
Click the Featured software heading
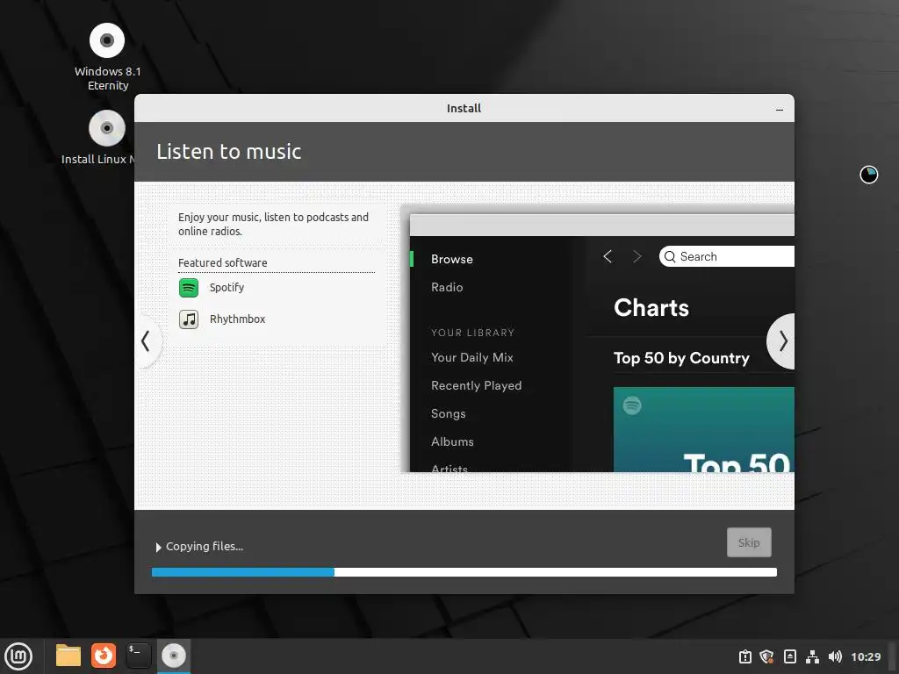222,263
